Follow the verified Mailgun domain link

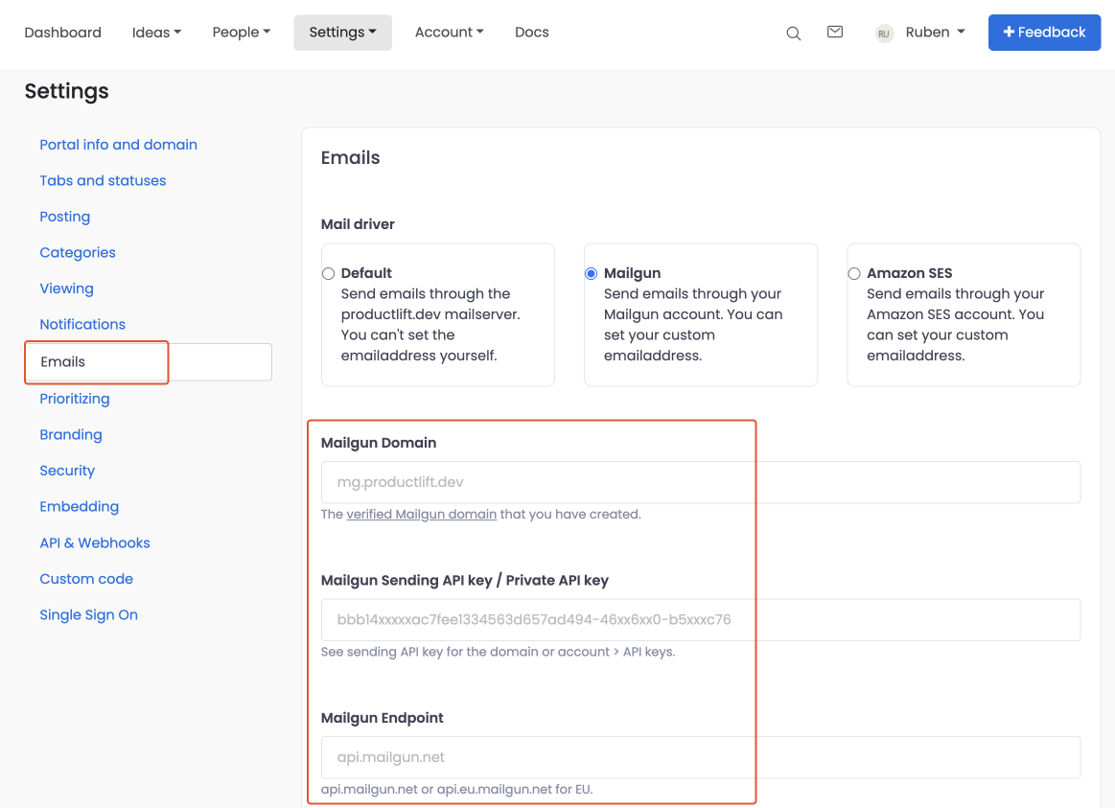pos(421,514)
